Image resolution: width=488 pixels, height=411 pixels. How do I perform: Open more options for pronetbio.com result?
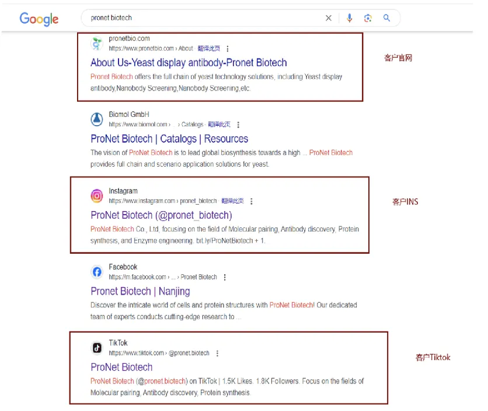pos(228,49)
